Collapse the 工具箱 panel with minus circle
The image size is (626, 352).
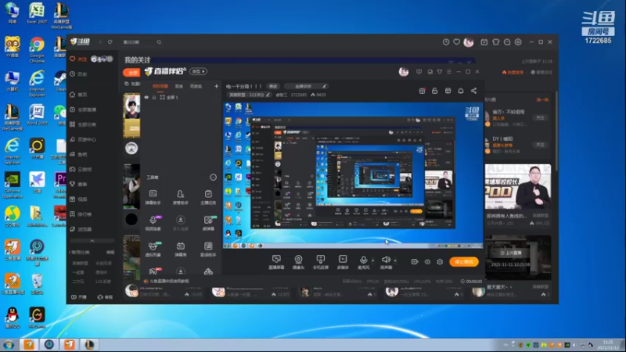click(213, 178)
